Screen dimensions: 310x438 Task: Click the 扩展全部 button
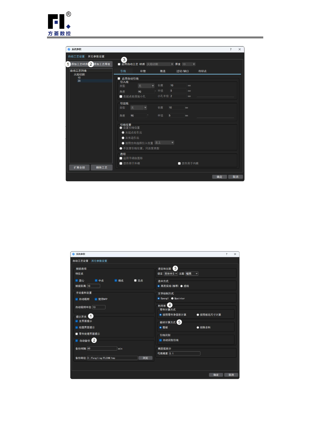[x=79, y=168]
